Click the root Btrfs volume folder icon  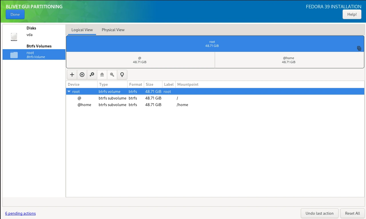(x=14, y=55)
